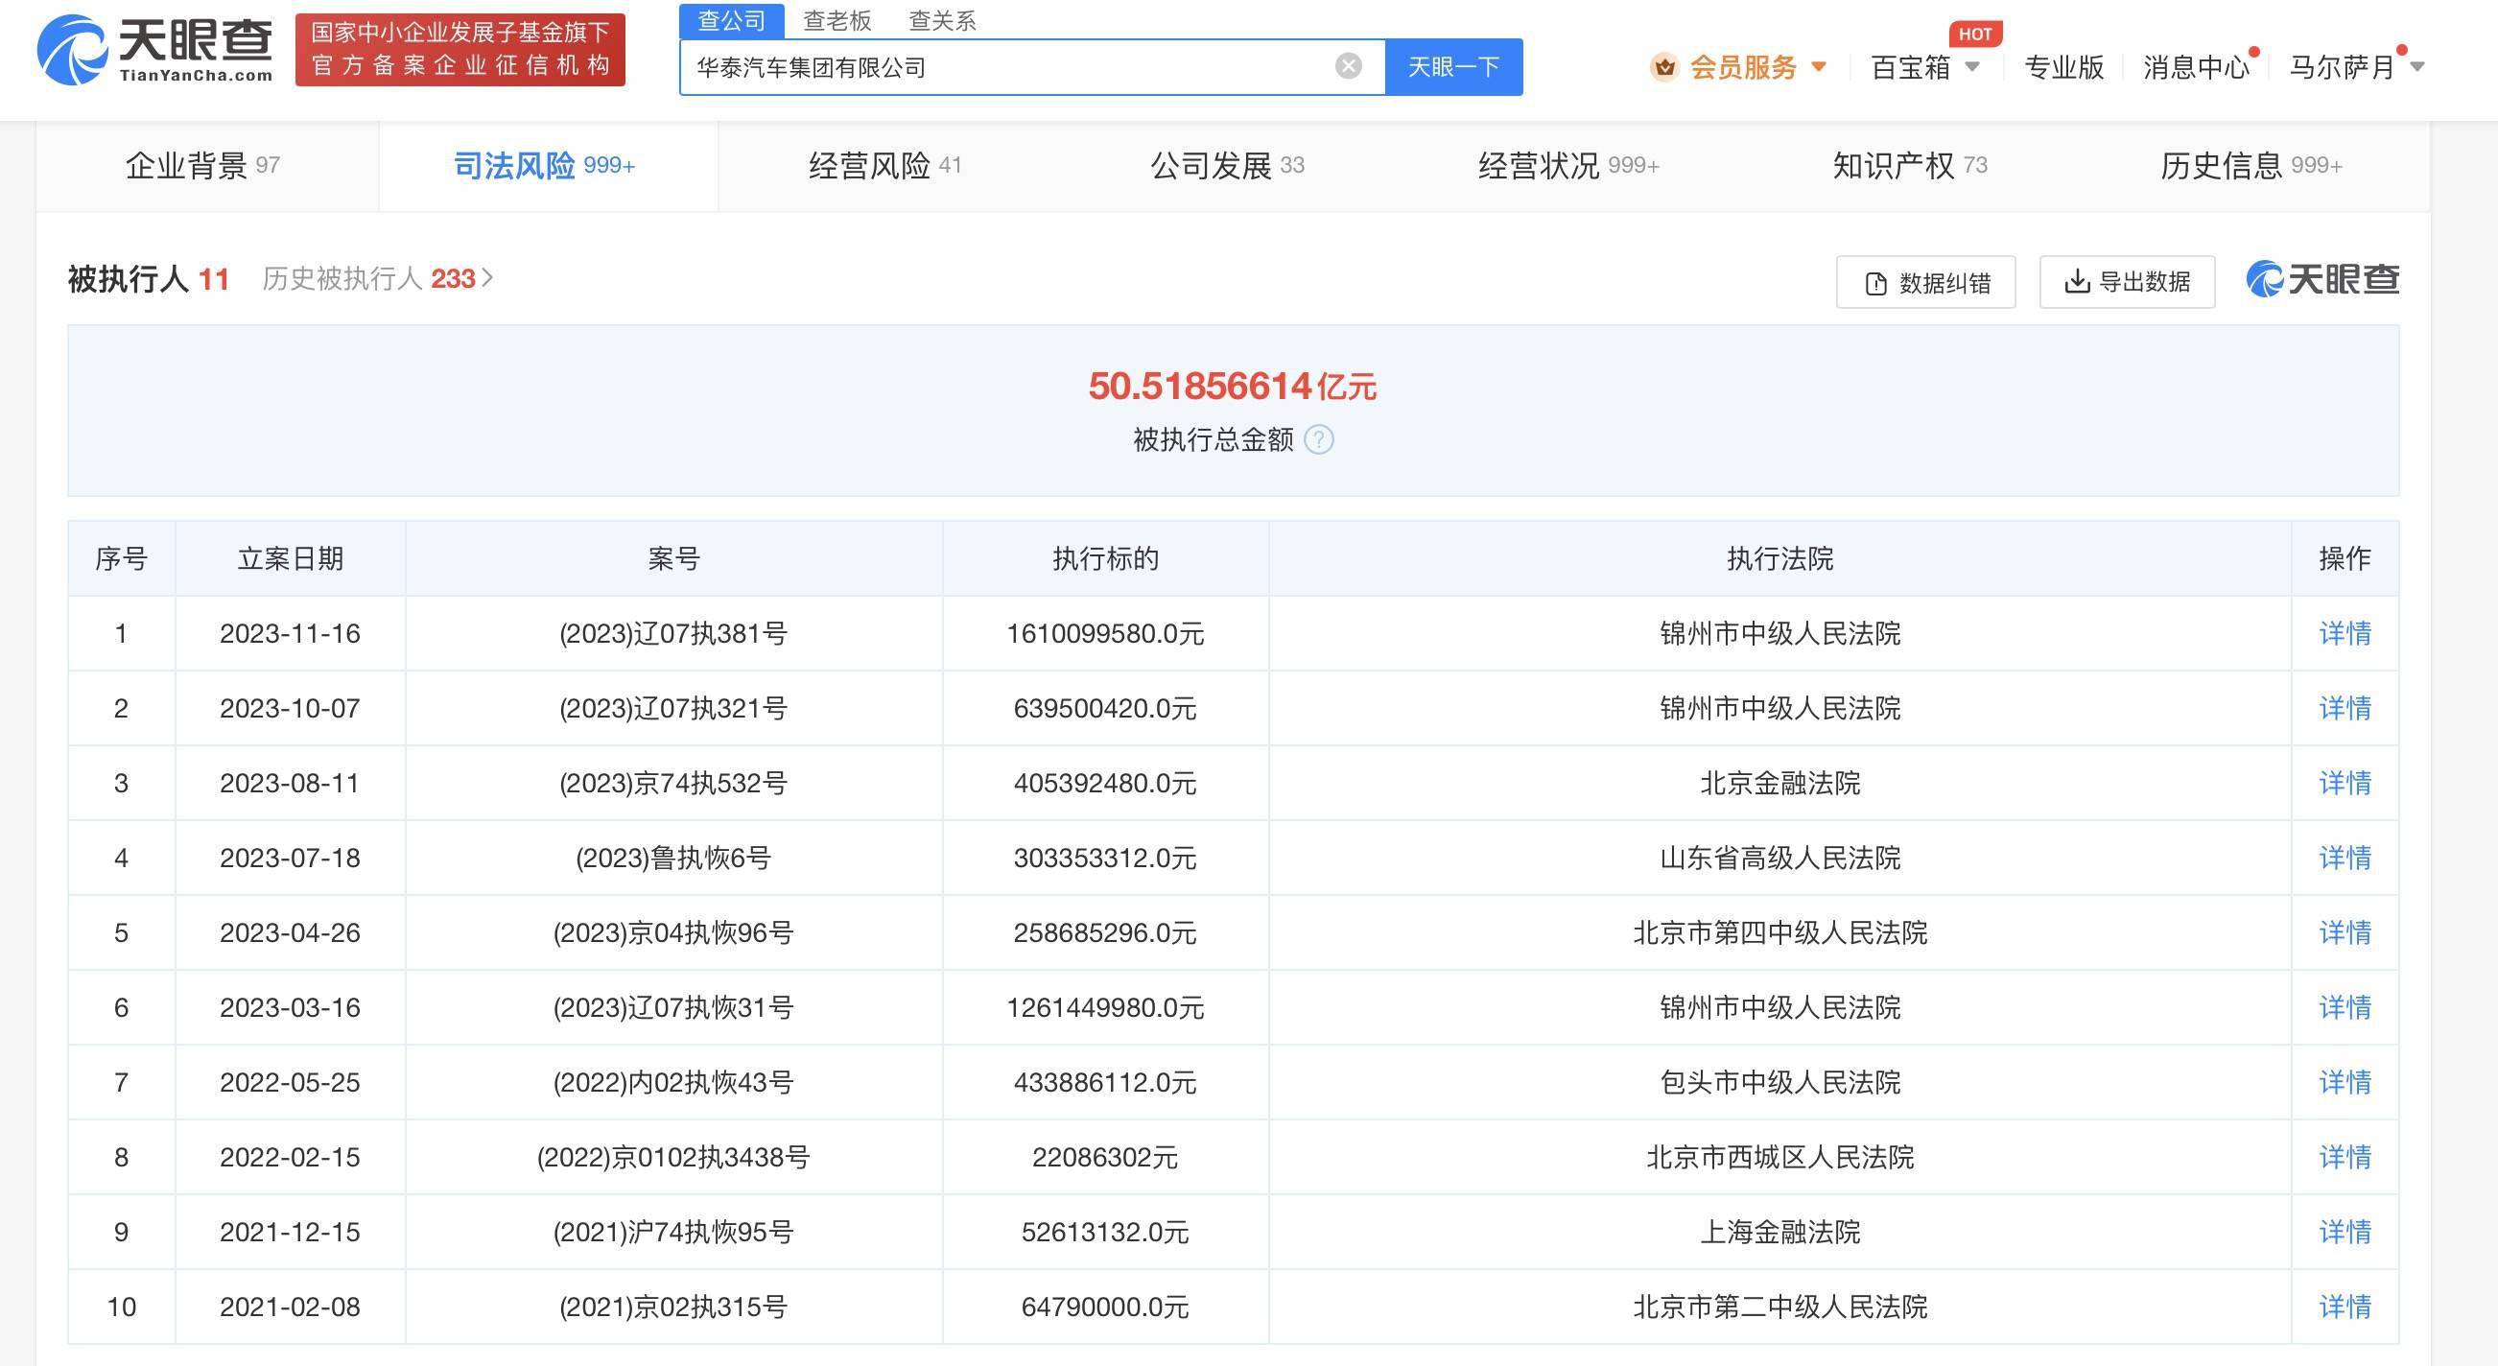Open 消息中心 notifications

point(2196,67)
